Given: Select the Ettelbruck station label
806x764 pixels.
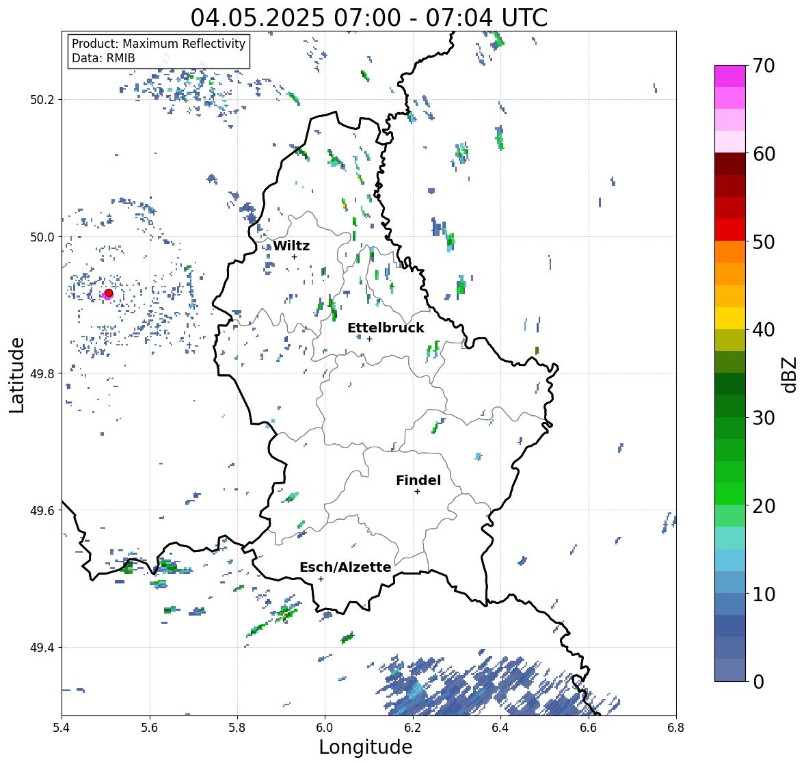Looking at the screenshot, I should point(386,328).
